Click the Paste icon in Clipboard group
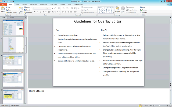This screenshot has height=107, width=172. click(3, 9)
